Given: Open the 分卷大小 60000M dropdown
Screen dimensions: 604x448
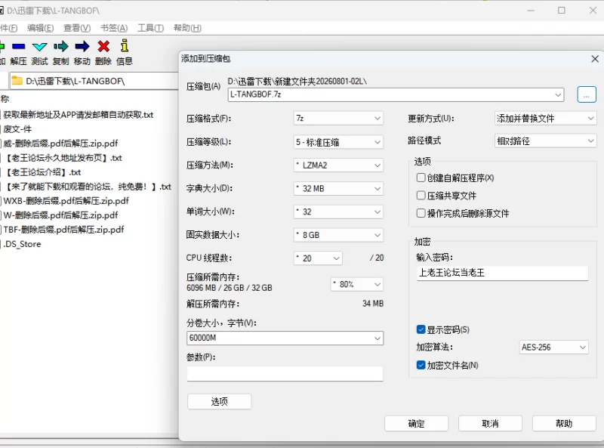Looking at the screenshot, I should click(377, 338).
